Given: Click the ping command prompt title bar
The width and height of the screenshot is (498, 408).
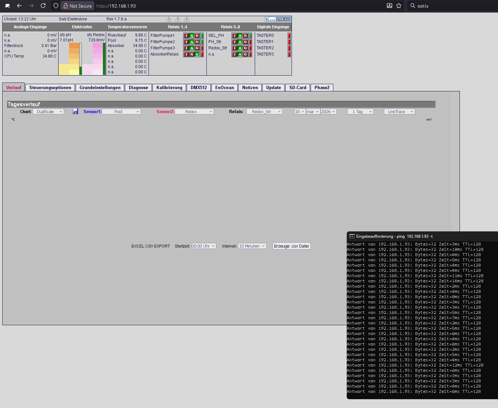Looking at the screenshot, I should point(422,236).
